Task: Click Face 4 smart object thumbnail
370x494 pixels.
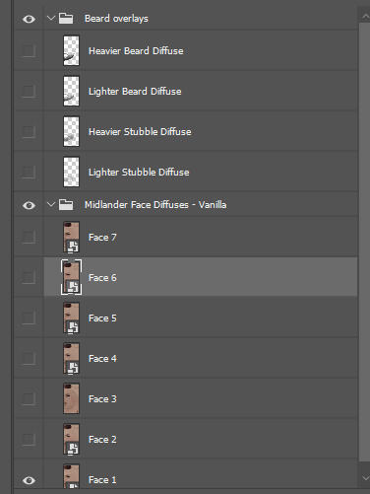Action: pos(71,358)
